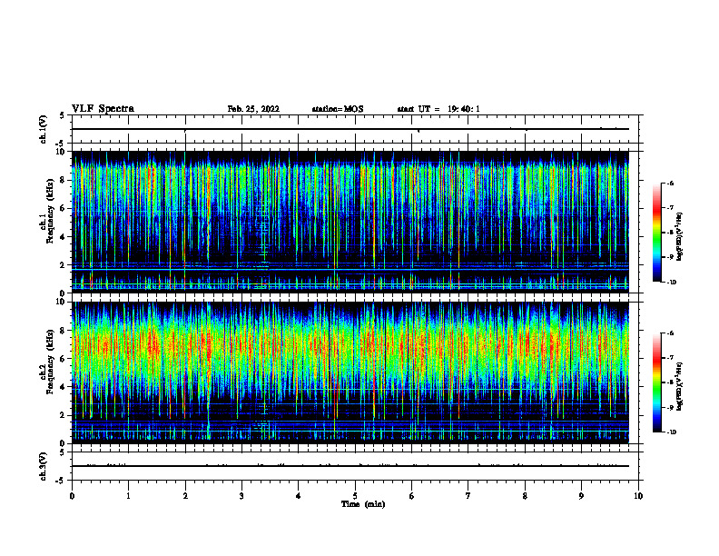719x556 pixels.
Task: Click time axis tick label "3"
Action: 241,496
